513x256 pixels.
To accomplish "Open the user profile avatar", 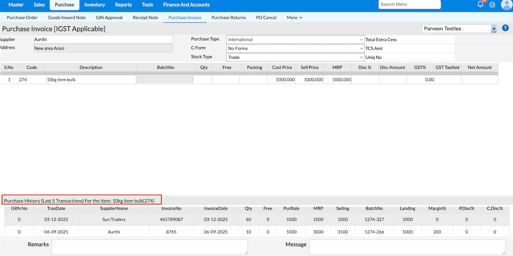I will click(506, 5).
